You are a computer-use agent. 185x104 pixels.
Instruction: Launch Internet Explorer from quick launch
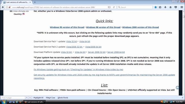[17, 102]
